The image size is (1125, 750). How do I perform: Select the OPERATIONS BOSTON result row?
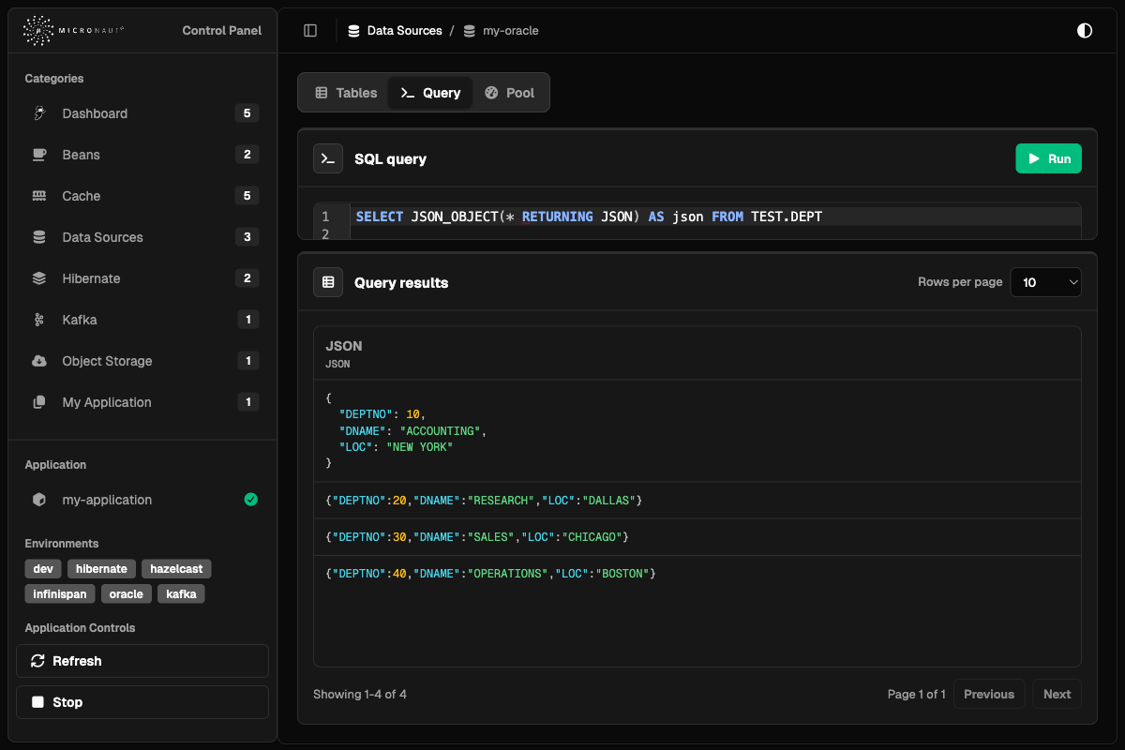(x=697, y=573)
